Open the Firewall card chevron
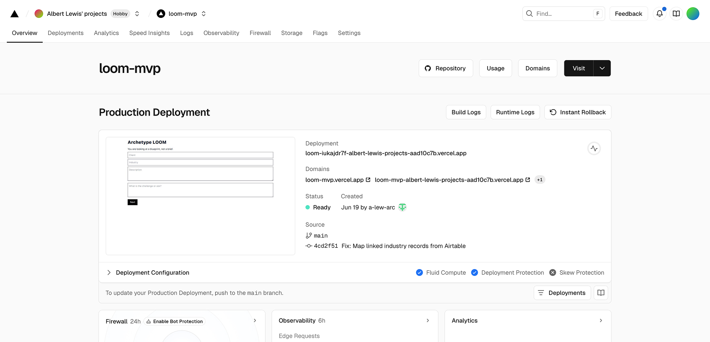The image size is (710, 342). coord(255,321)
